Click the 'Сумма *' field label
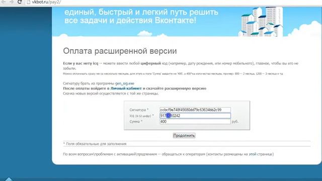322x181 pixels. pyautogui.click(x=136, y=122)
